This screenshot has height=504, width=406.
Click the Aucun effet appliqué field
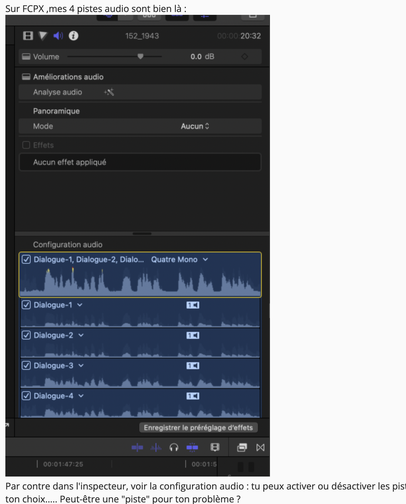click(x=140, y=162)
